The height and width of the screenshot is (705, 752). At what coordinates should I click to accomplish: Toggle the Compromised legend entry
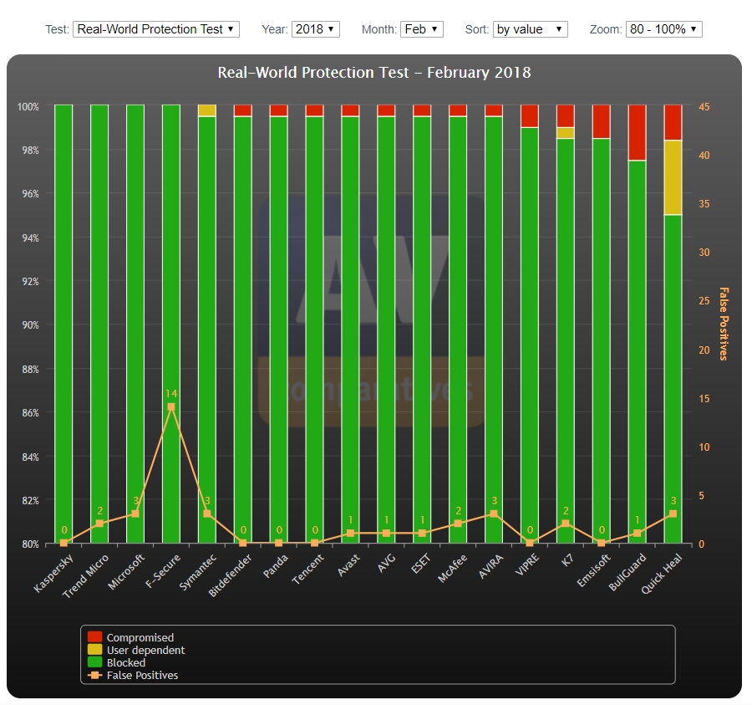[x=131, y=637]
